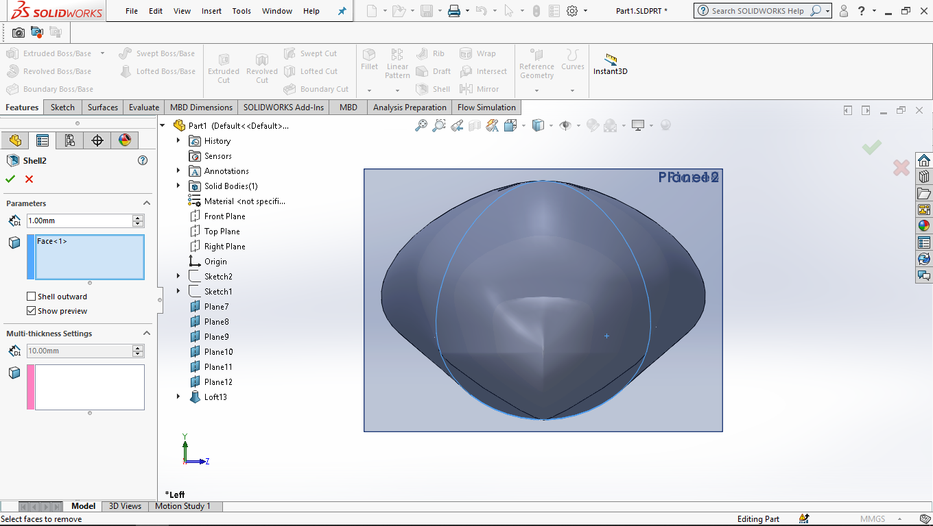Screen dimensions: 933x526
Task: Open the Insert menu
Action: [x=211, y=11]
